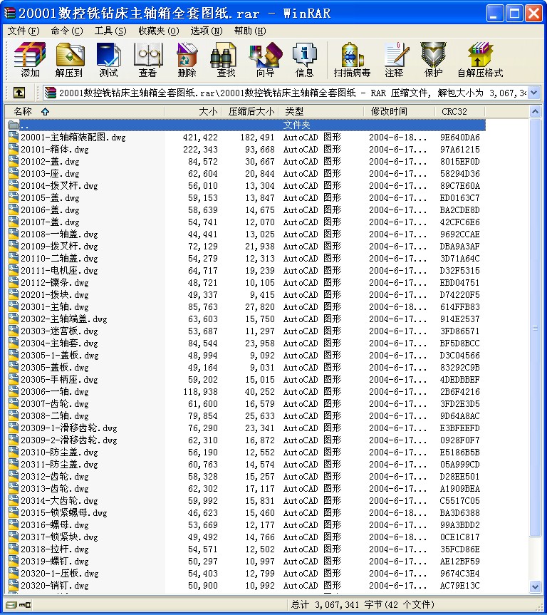
Task: Open the 查找 (Find) binoculars icon
Action: [x=226, y=60]
